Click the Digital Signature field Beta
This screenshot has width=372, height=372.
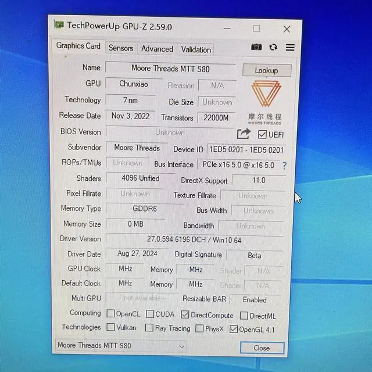click(x=255, y=256)
